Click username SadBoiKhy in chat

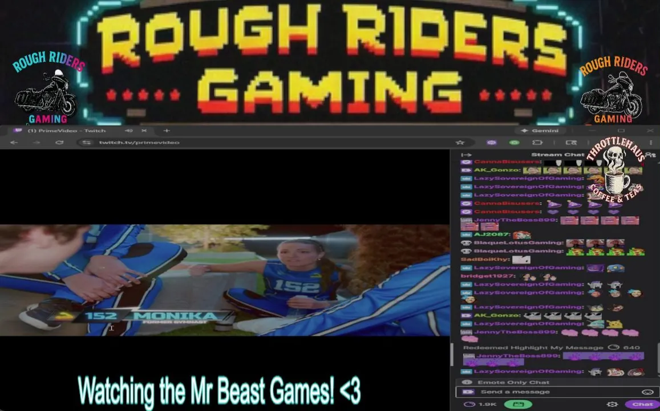485,259
